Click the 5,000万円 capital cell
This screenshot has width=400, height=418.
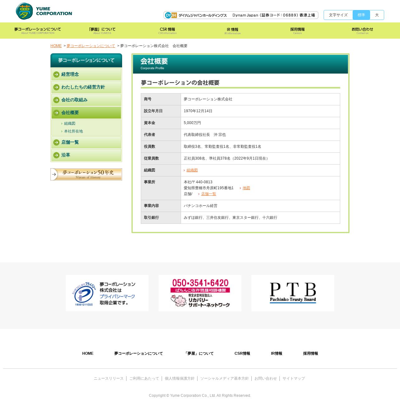pos(260,123)
